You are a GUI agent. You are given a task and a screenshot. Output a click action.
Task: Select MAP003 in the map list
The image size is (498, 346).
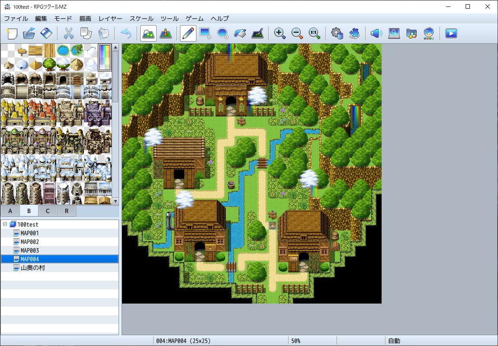coord(29,250)
